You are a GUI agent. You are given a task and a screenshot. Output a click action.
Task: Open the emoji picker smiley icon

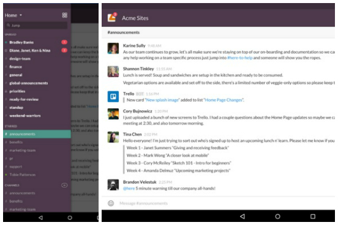coord(111,203)
